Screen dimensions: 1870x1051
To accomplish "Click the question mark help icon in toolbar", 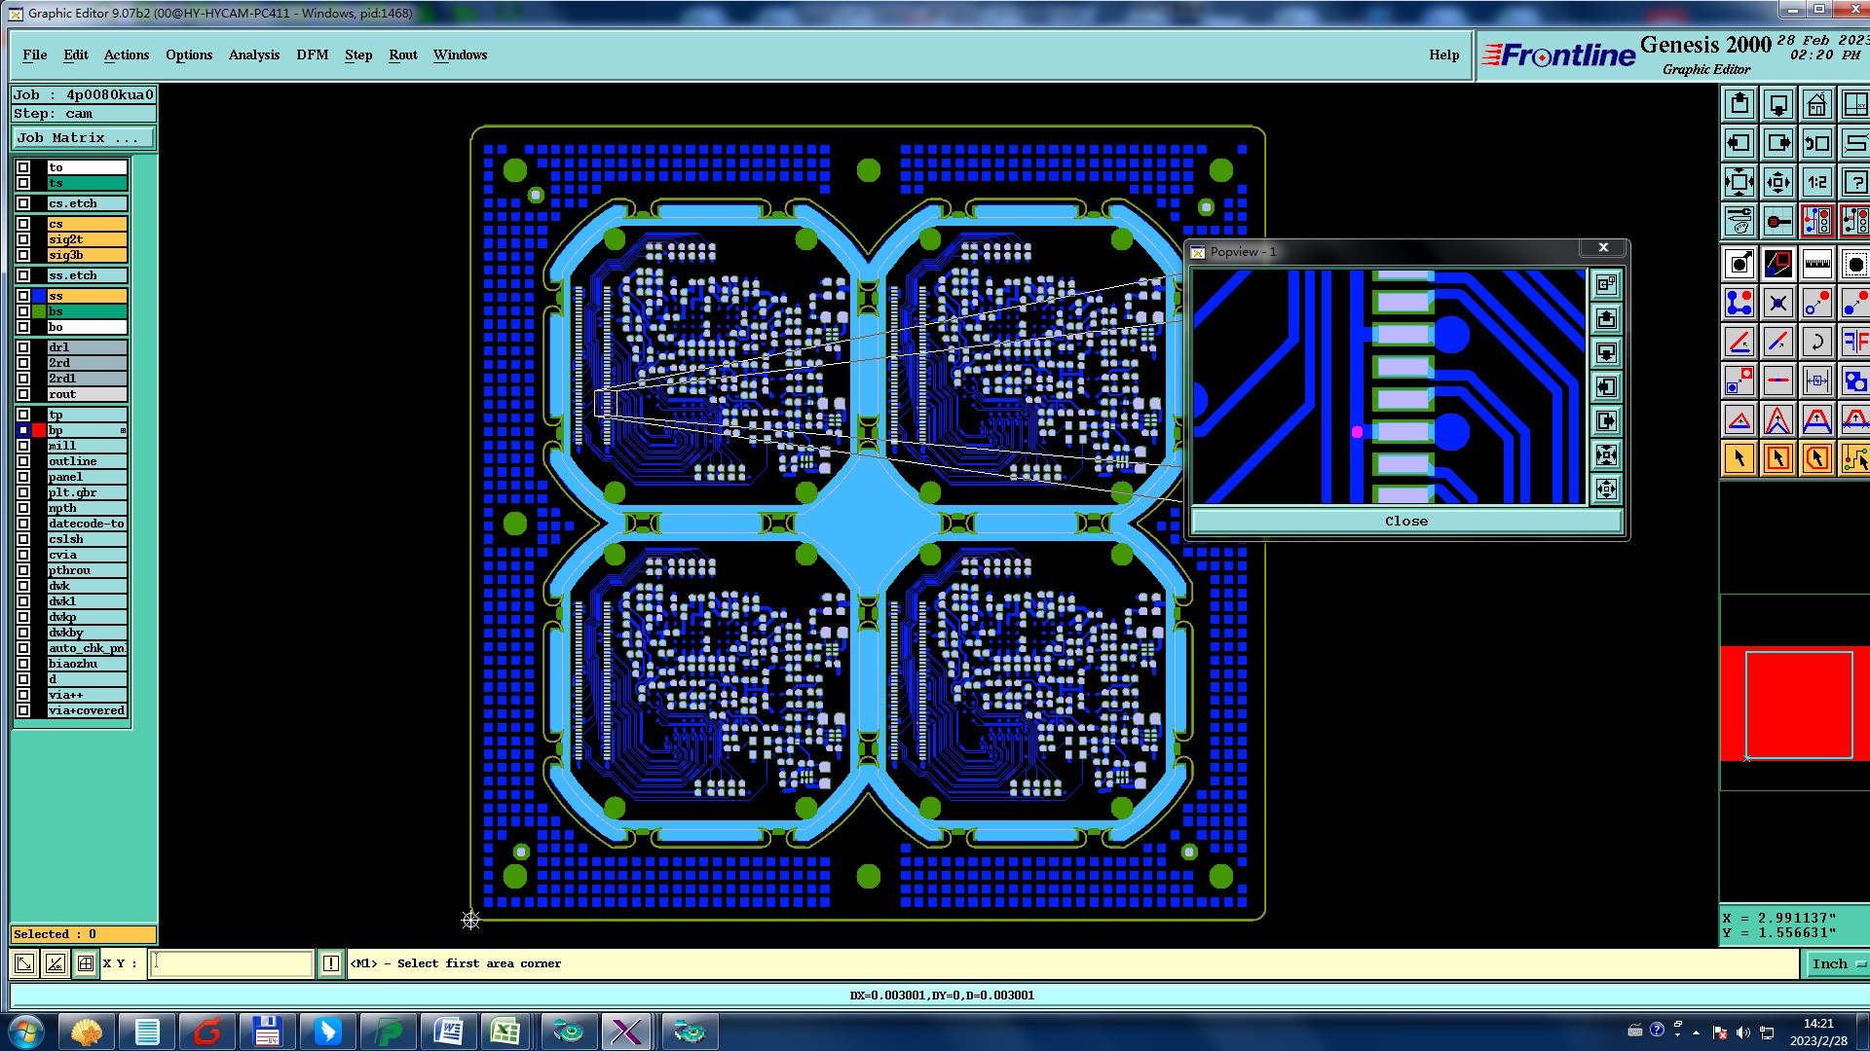I will point(1854,182).
